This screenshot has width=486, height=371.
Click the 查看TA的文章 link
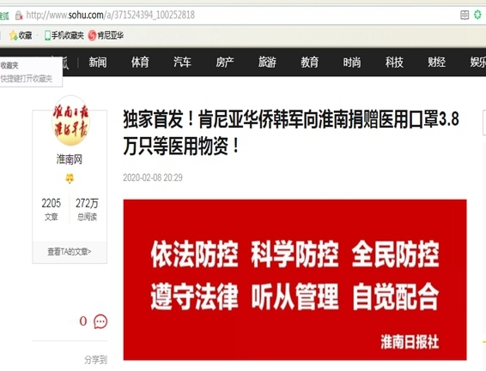[70, 252]
